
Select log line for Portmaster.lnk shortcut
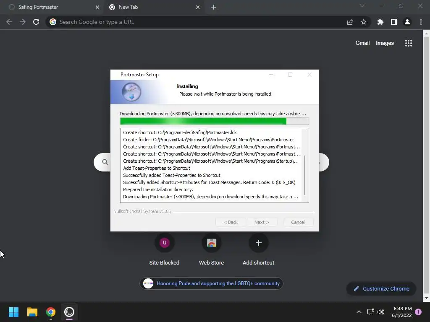pyautogui.click(x=180, y=132)
